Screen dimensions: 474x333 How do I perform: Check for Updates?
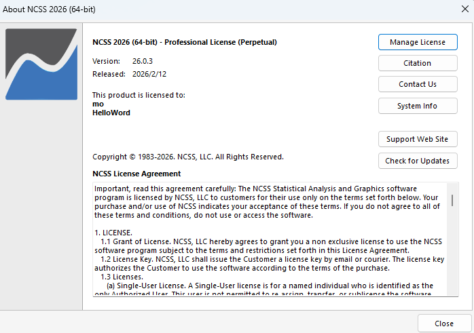tap(418, 161)
